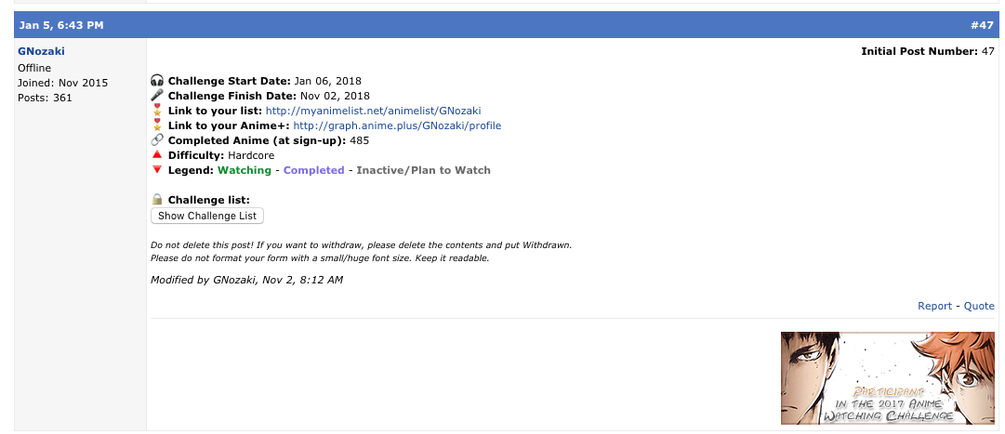Image resolution: width=1005 pixels, height=434 pixels.
Task: Click the medal icon beside Link to your list
Action: [157, 111]
